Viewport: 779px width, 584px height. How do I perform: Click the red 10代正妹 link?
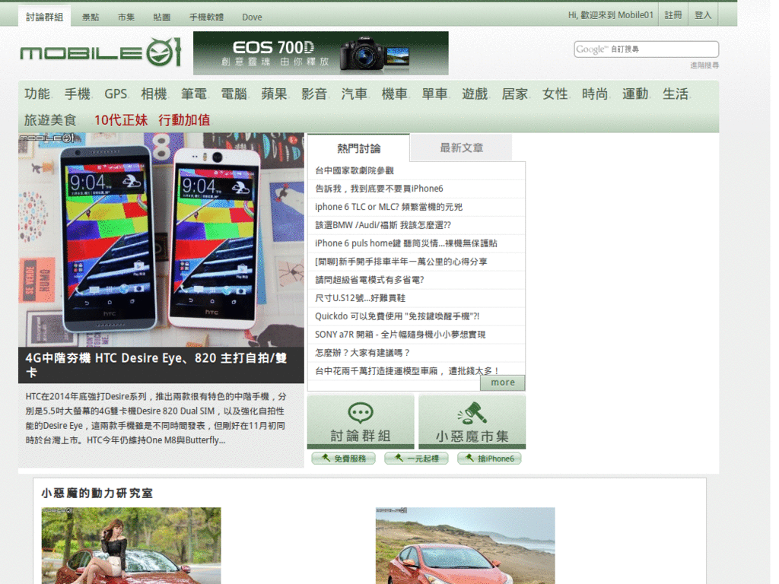pos(121,120)
